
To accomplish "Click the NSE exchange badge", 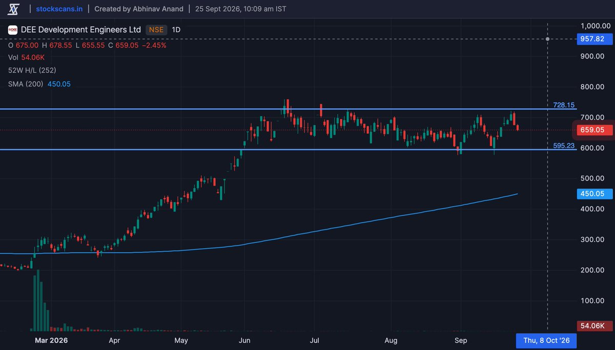I will [x=156, y=30].
